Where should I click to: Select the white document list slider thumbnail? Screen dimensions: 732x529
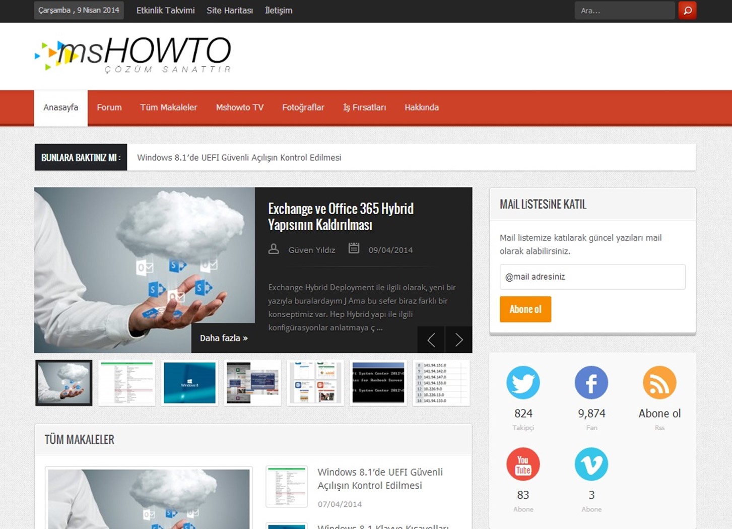click(127, 383)
